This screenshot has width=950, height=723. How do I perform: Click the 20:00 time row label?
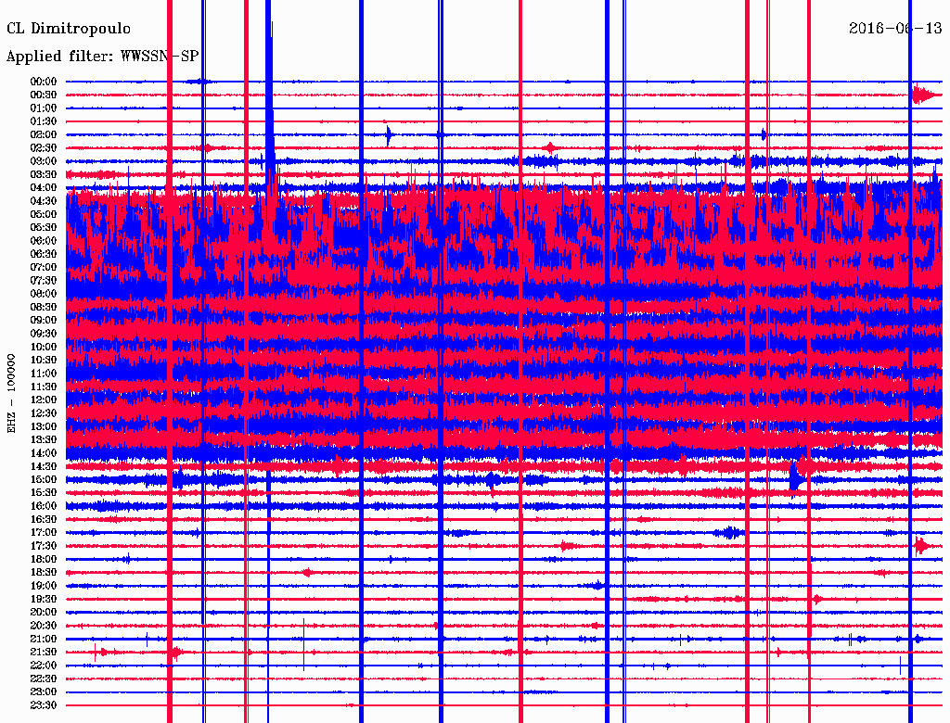click(x=44, y=612)
